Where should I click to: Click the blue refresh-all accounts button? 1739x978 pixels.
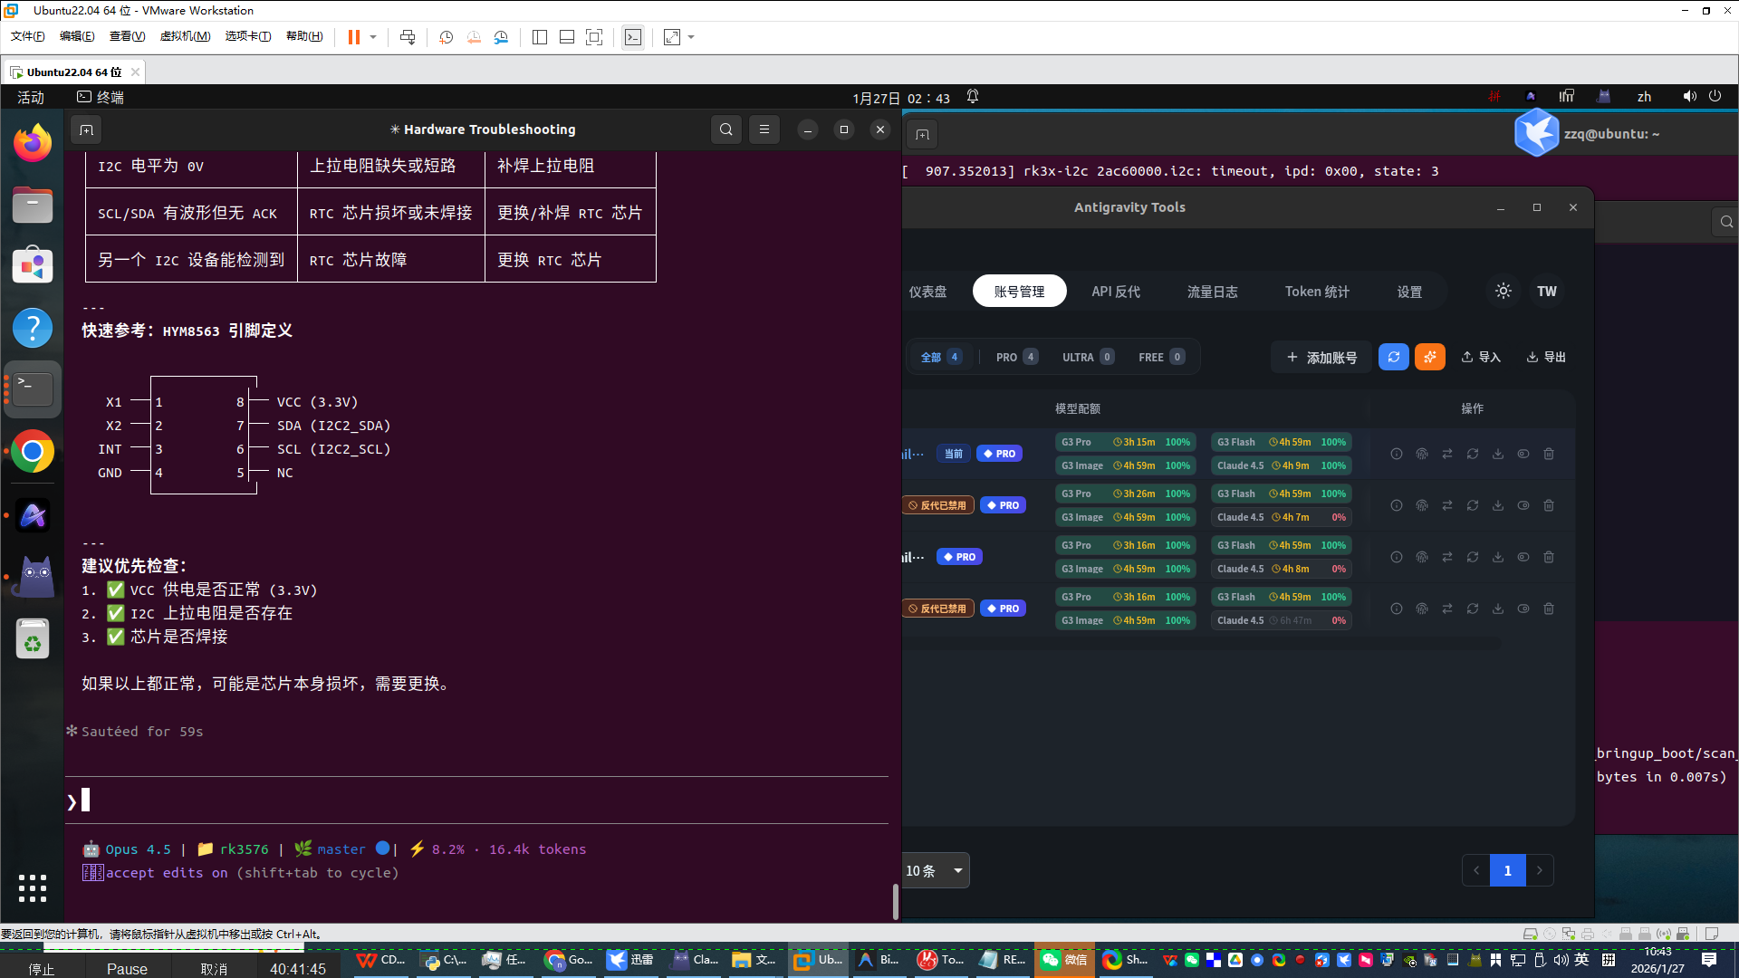pyautogui.click(x=1393, y=357)
